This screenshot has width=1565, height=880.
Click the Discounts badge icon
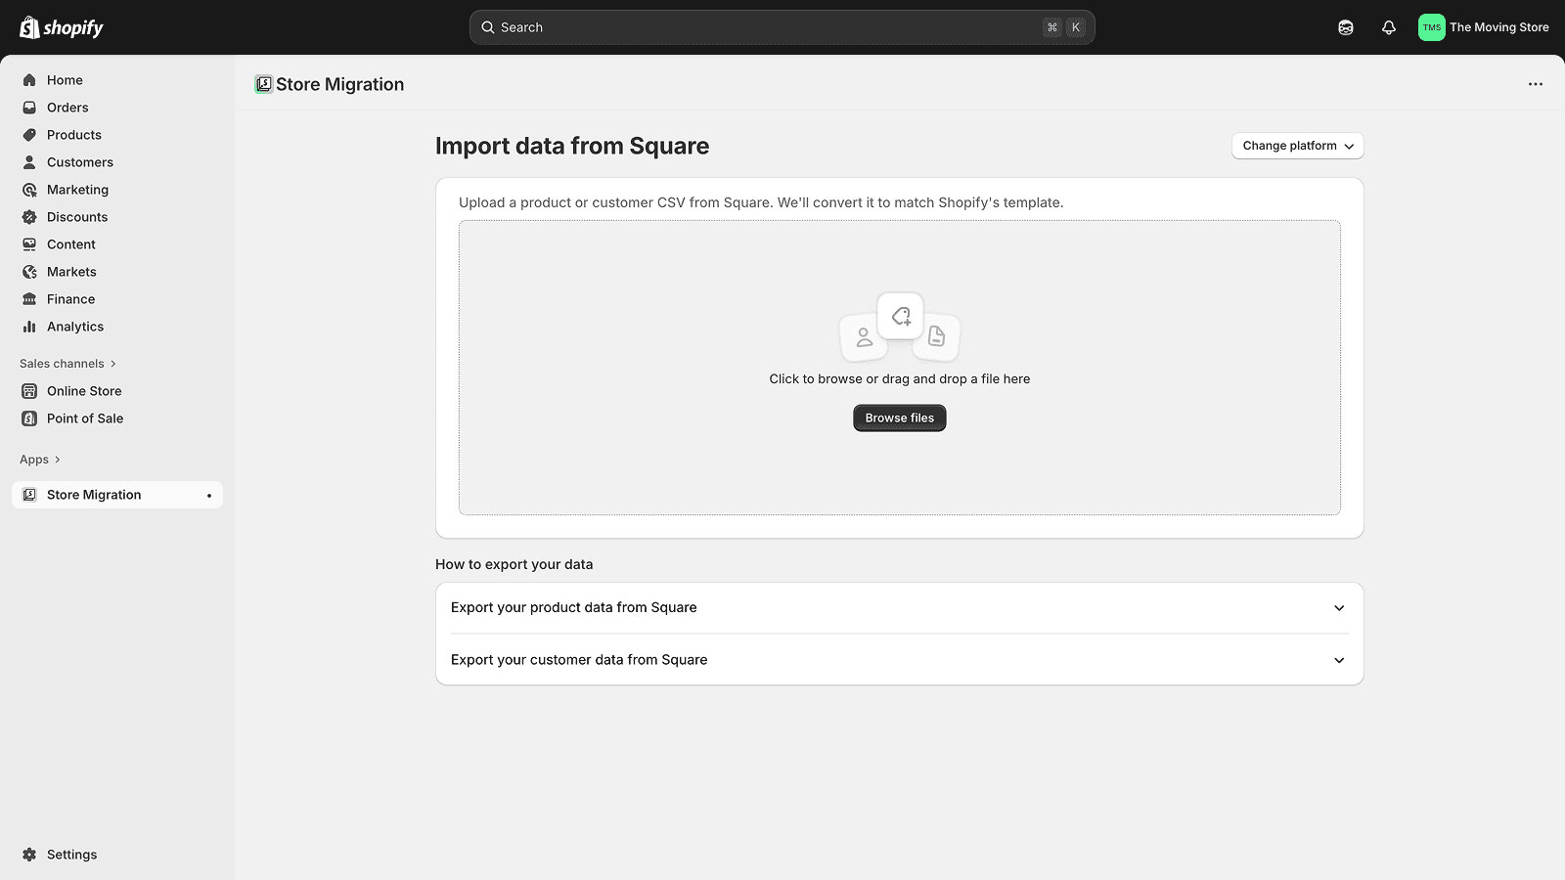click(29, 217)
